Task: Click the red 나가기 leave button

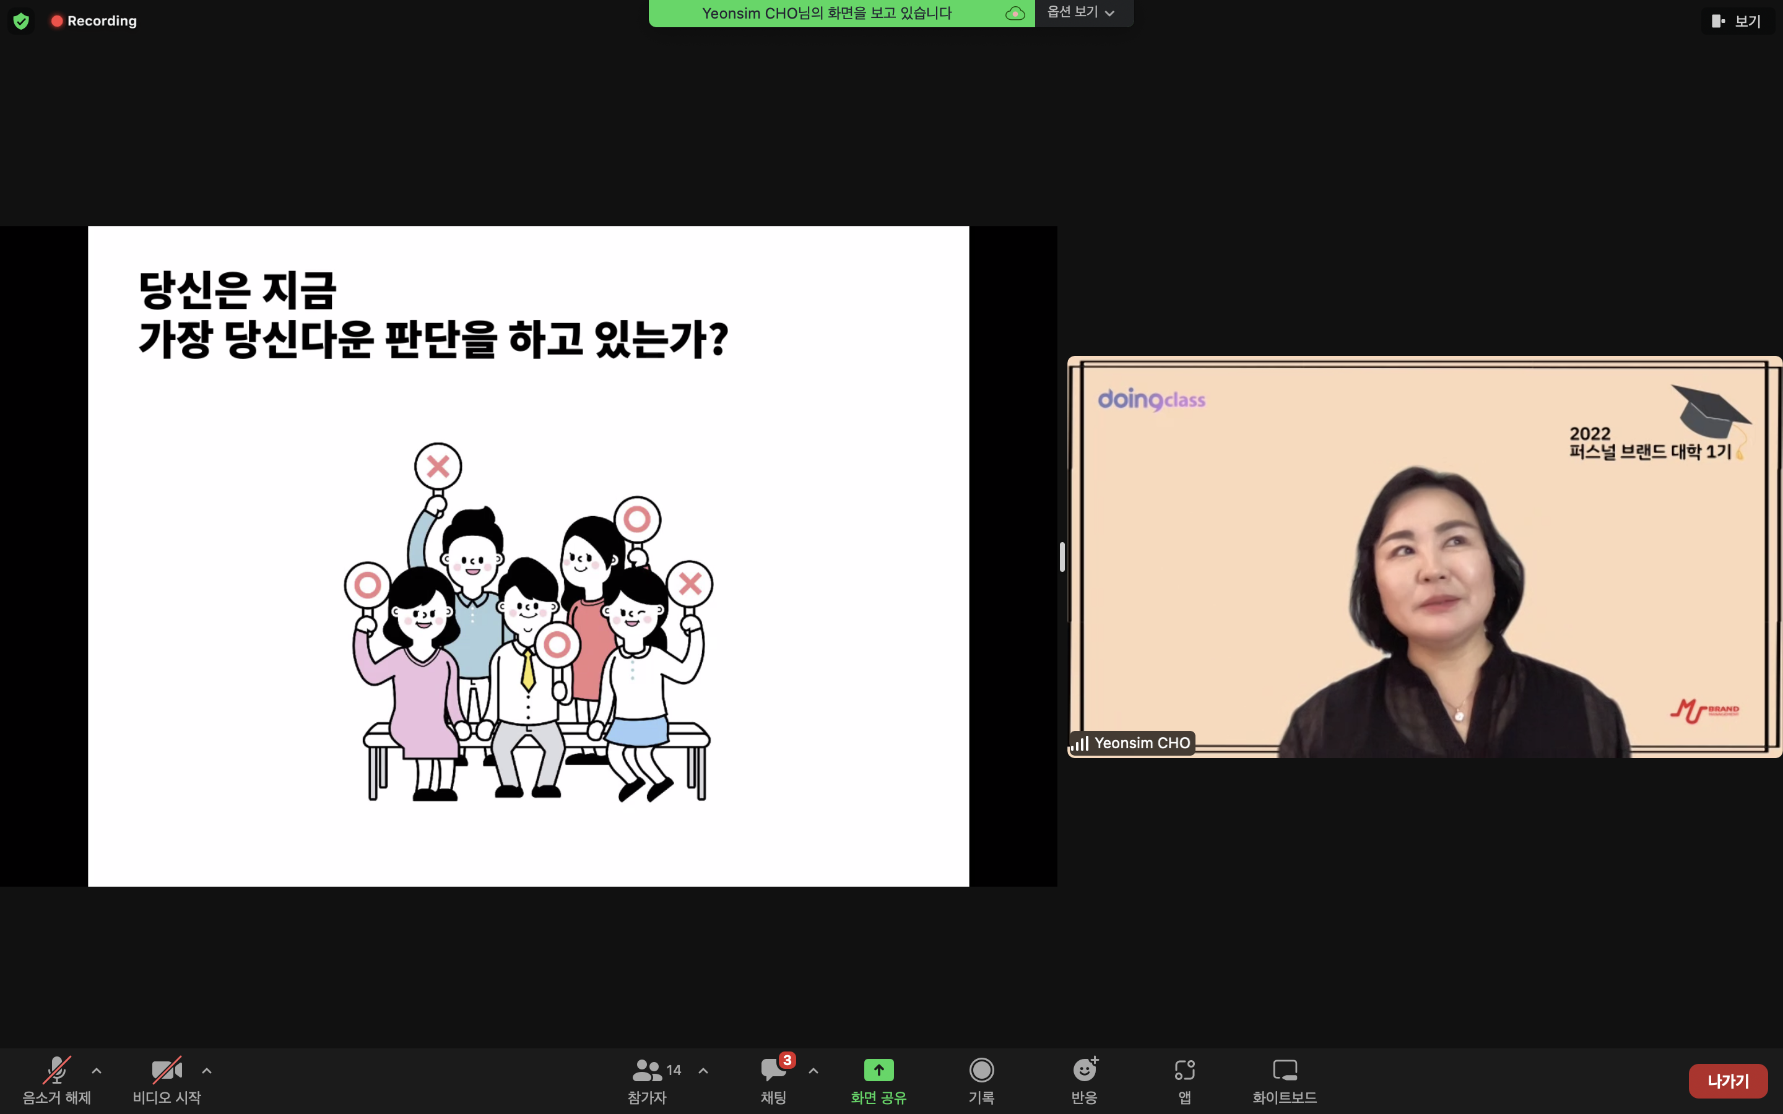Action: [x=1728, y=1081]
